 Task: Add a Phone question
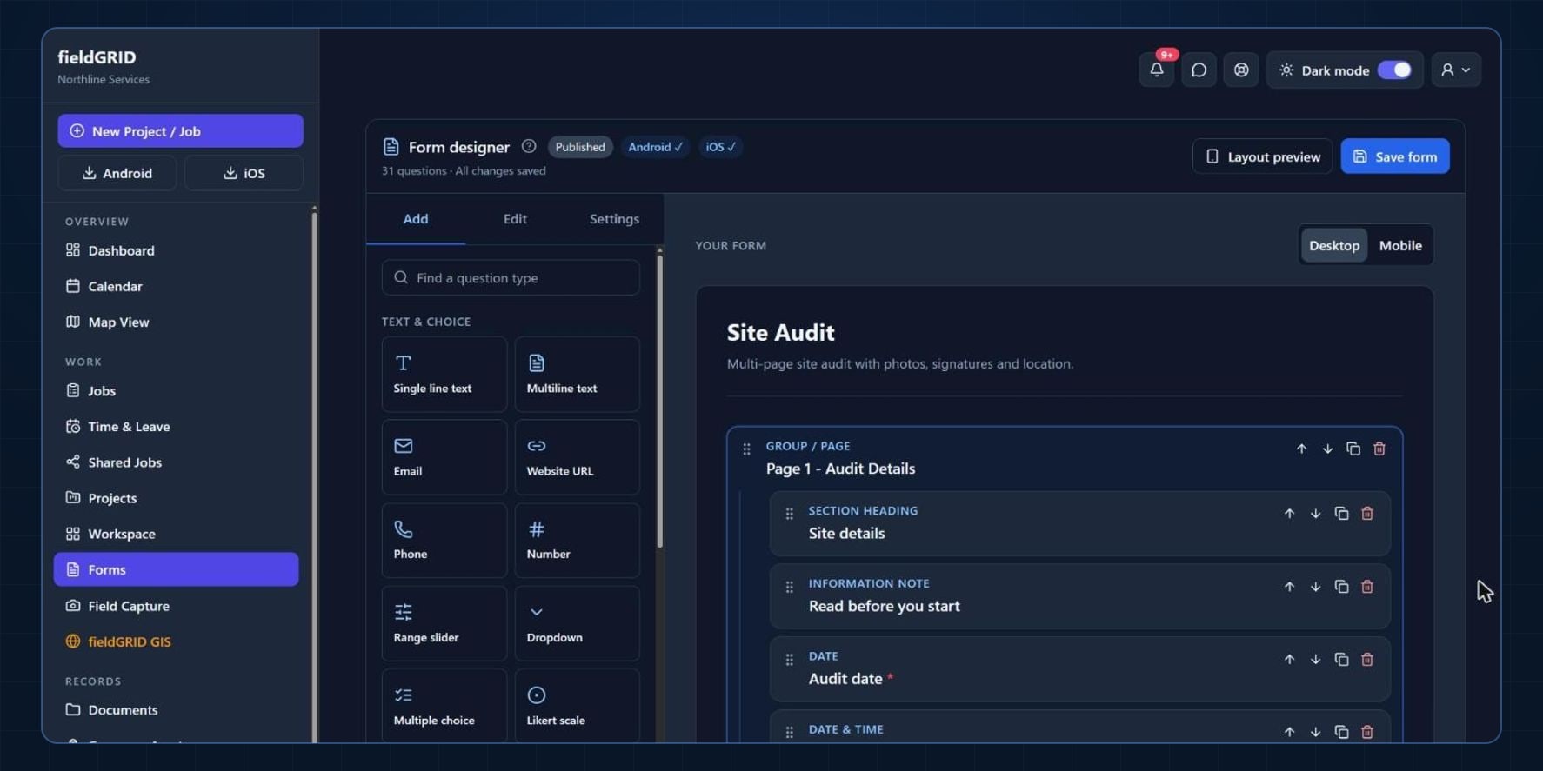point(444,541)
